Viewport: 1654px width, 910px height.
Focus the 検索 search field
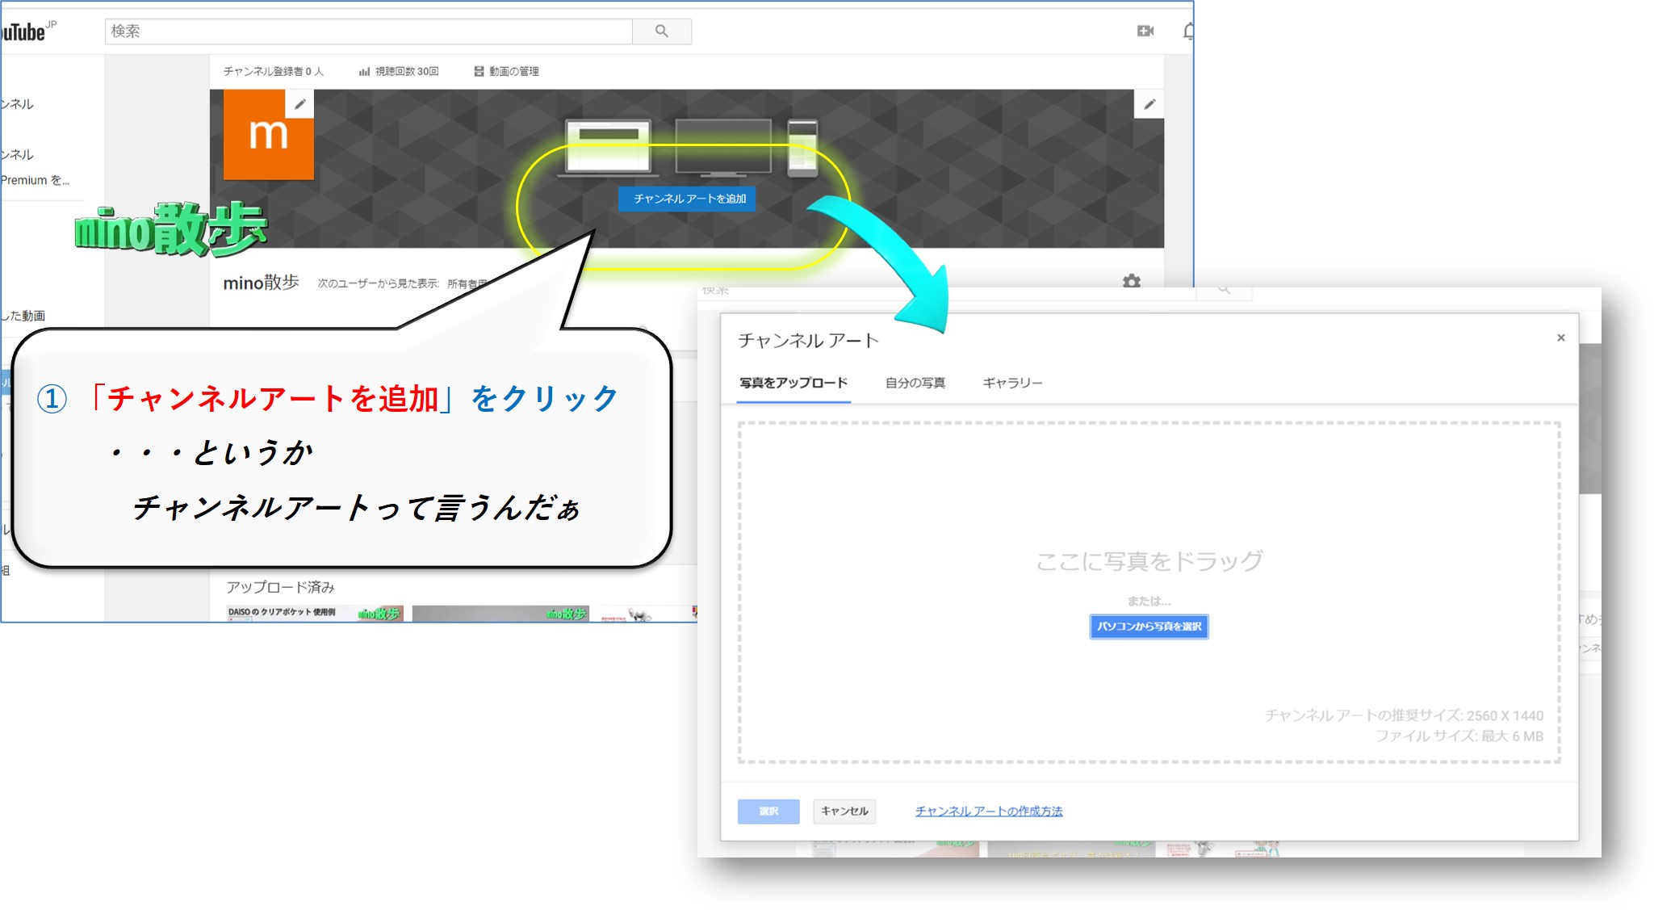pyautogui.click(x=368, y=31)
